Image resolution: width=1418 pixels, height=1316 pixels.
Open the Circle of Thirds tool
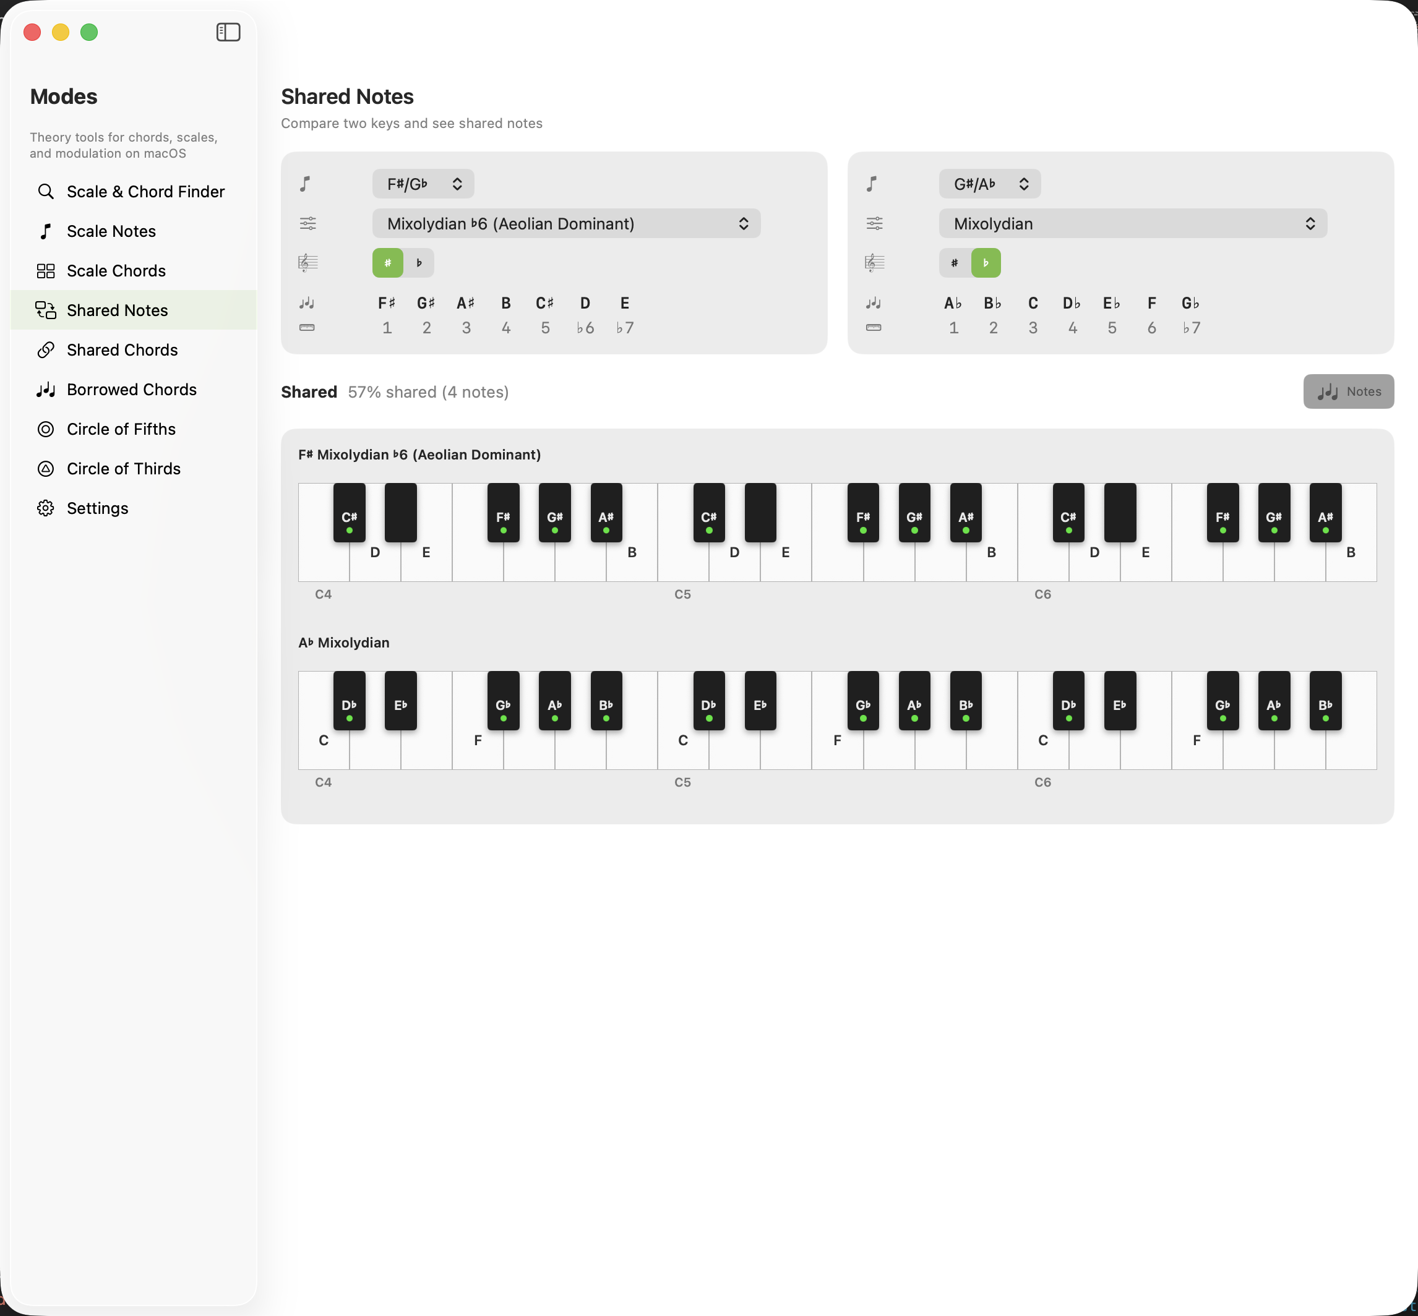point(123,468)
